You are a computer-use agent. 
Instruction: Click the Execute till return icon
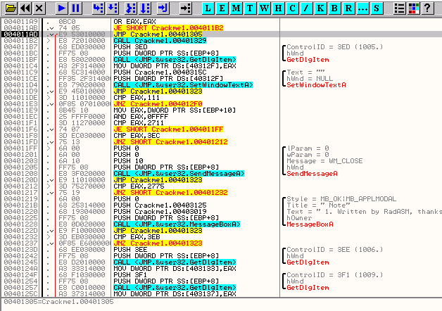163,8
